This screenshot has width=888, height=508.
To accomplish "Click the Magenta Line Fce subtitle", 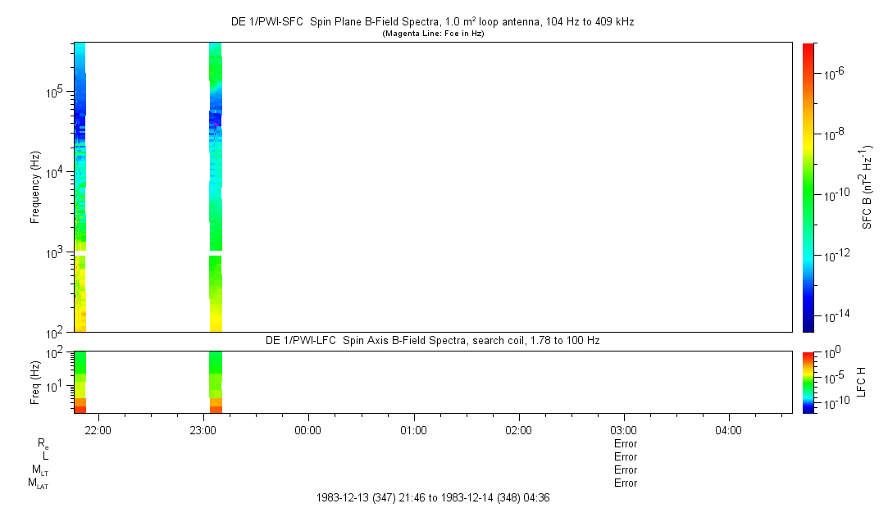I will click(434, 34).
